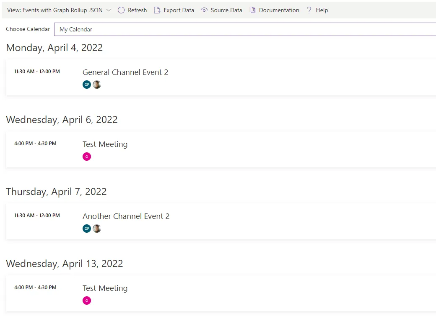Click the My Calendar selector field

point(168,29)
